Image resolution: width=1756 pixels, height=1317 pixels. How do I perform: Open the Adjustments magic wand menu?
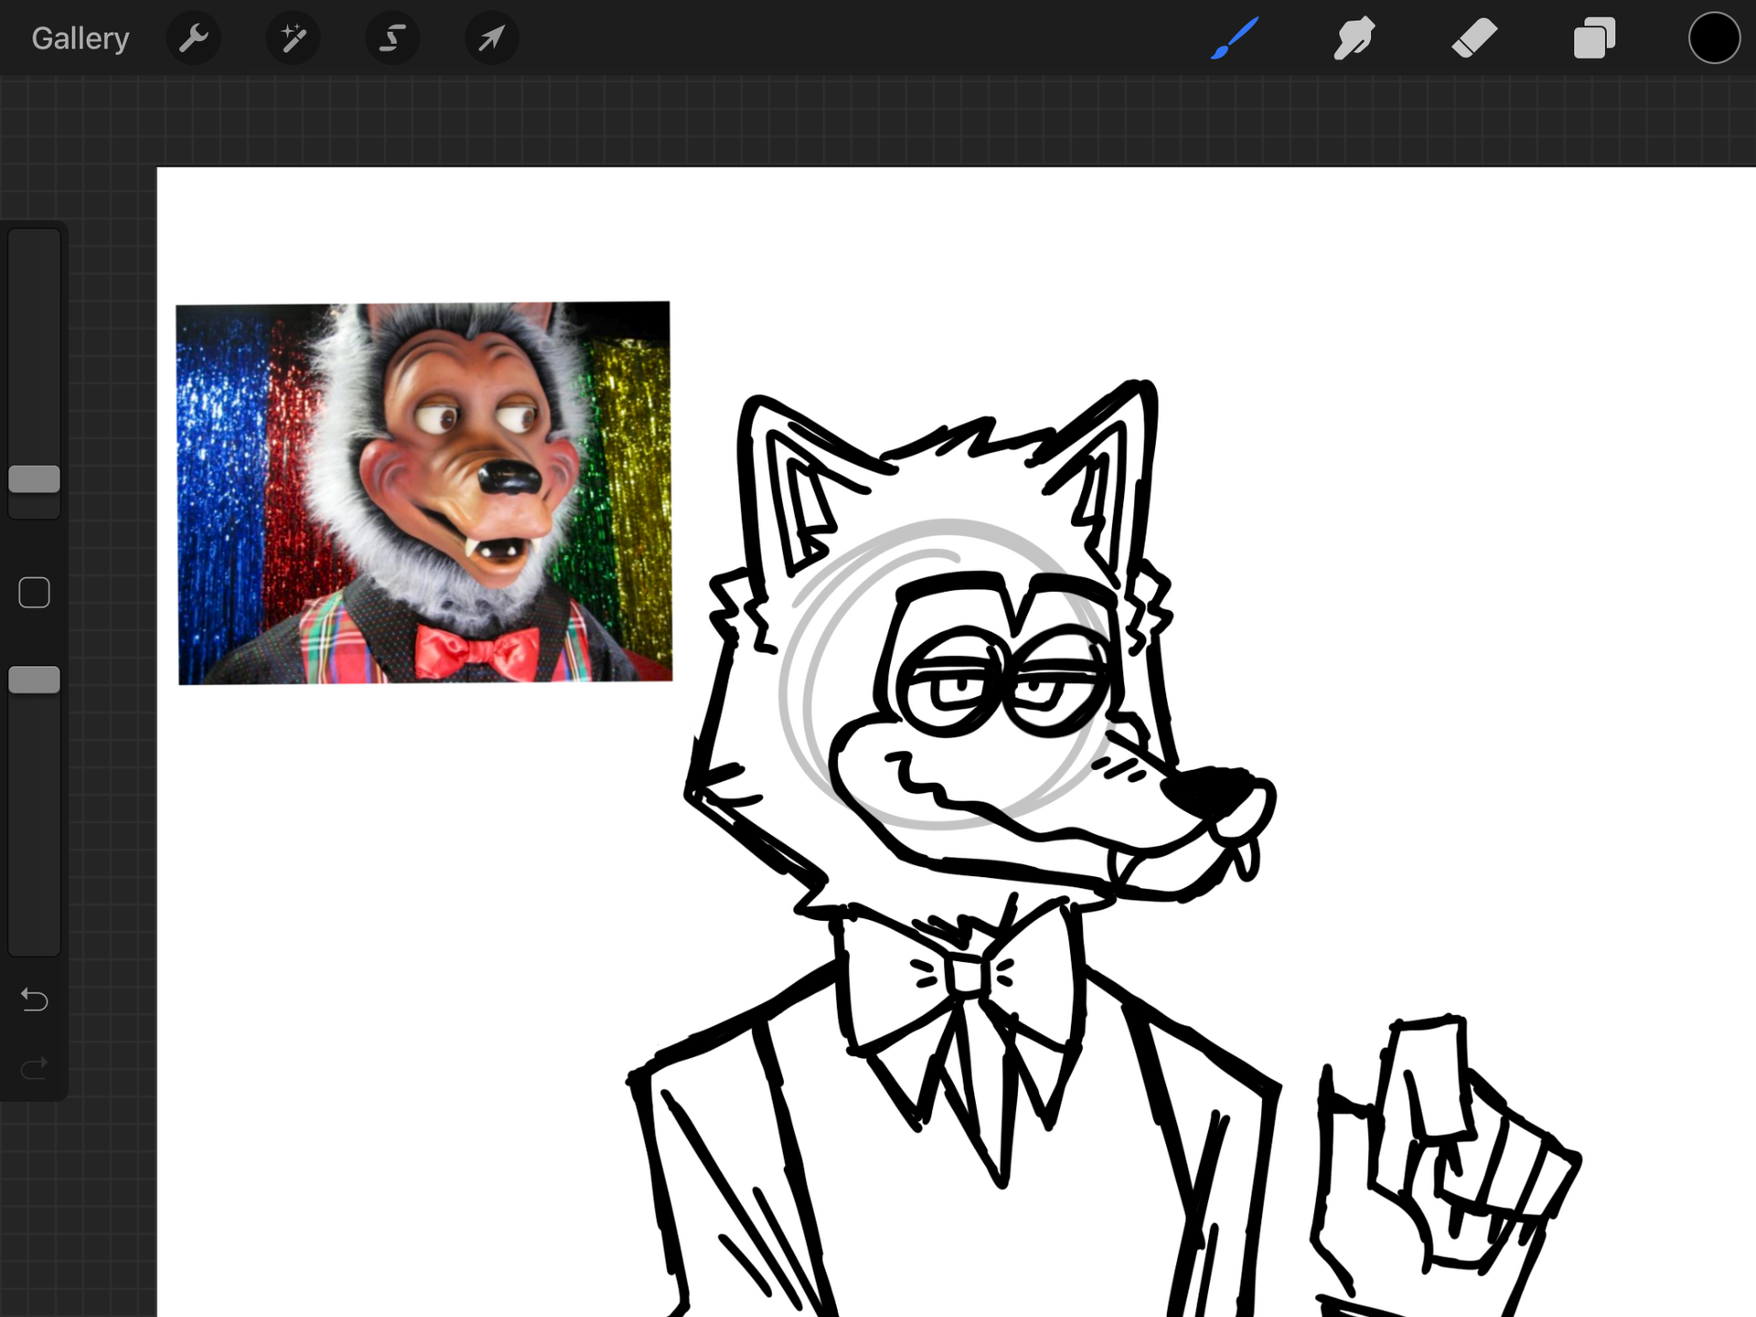(293, 38)
